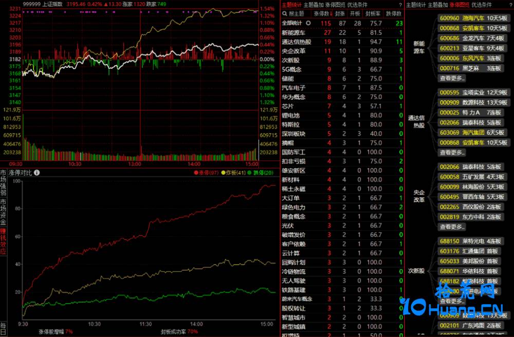Open stock 000025 特力A 7连板
The height and width of the screenshot is (337, 514).
(x=471, y=113)
